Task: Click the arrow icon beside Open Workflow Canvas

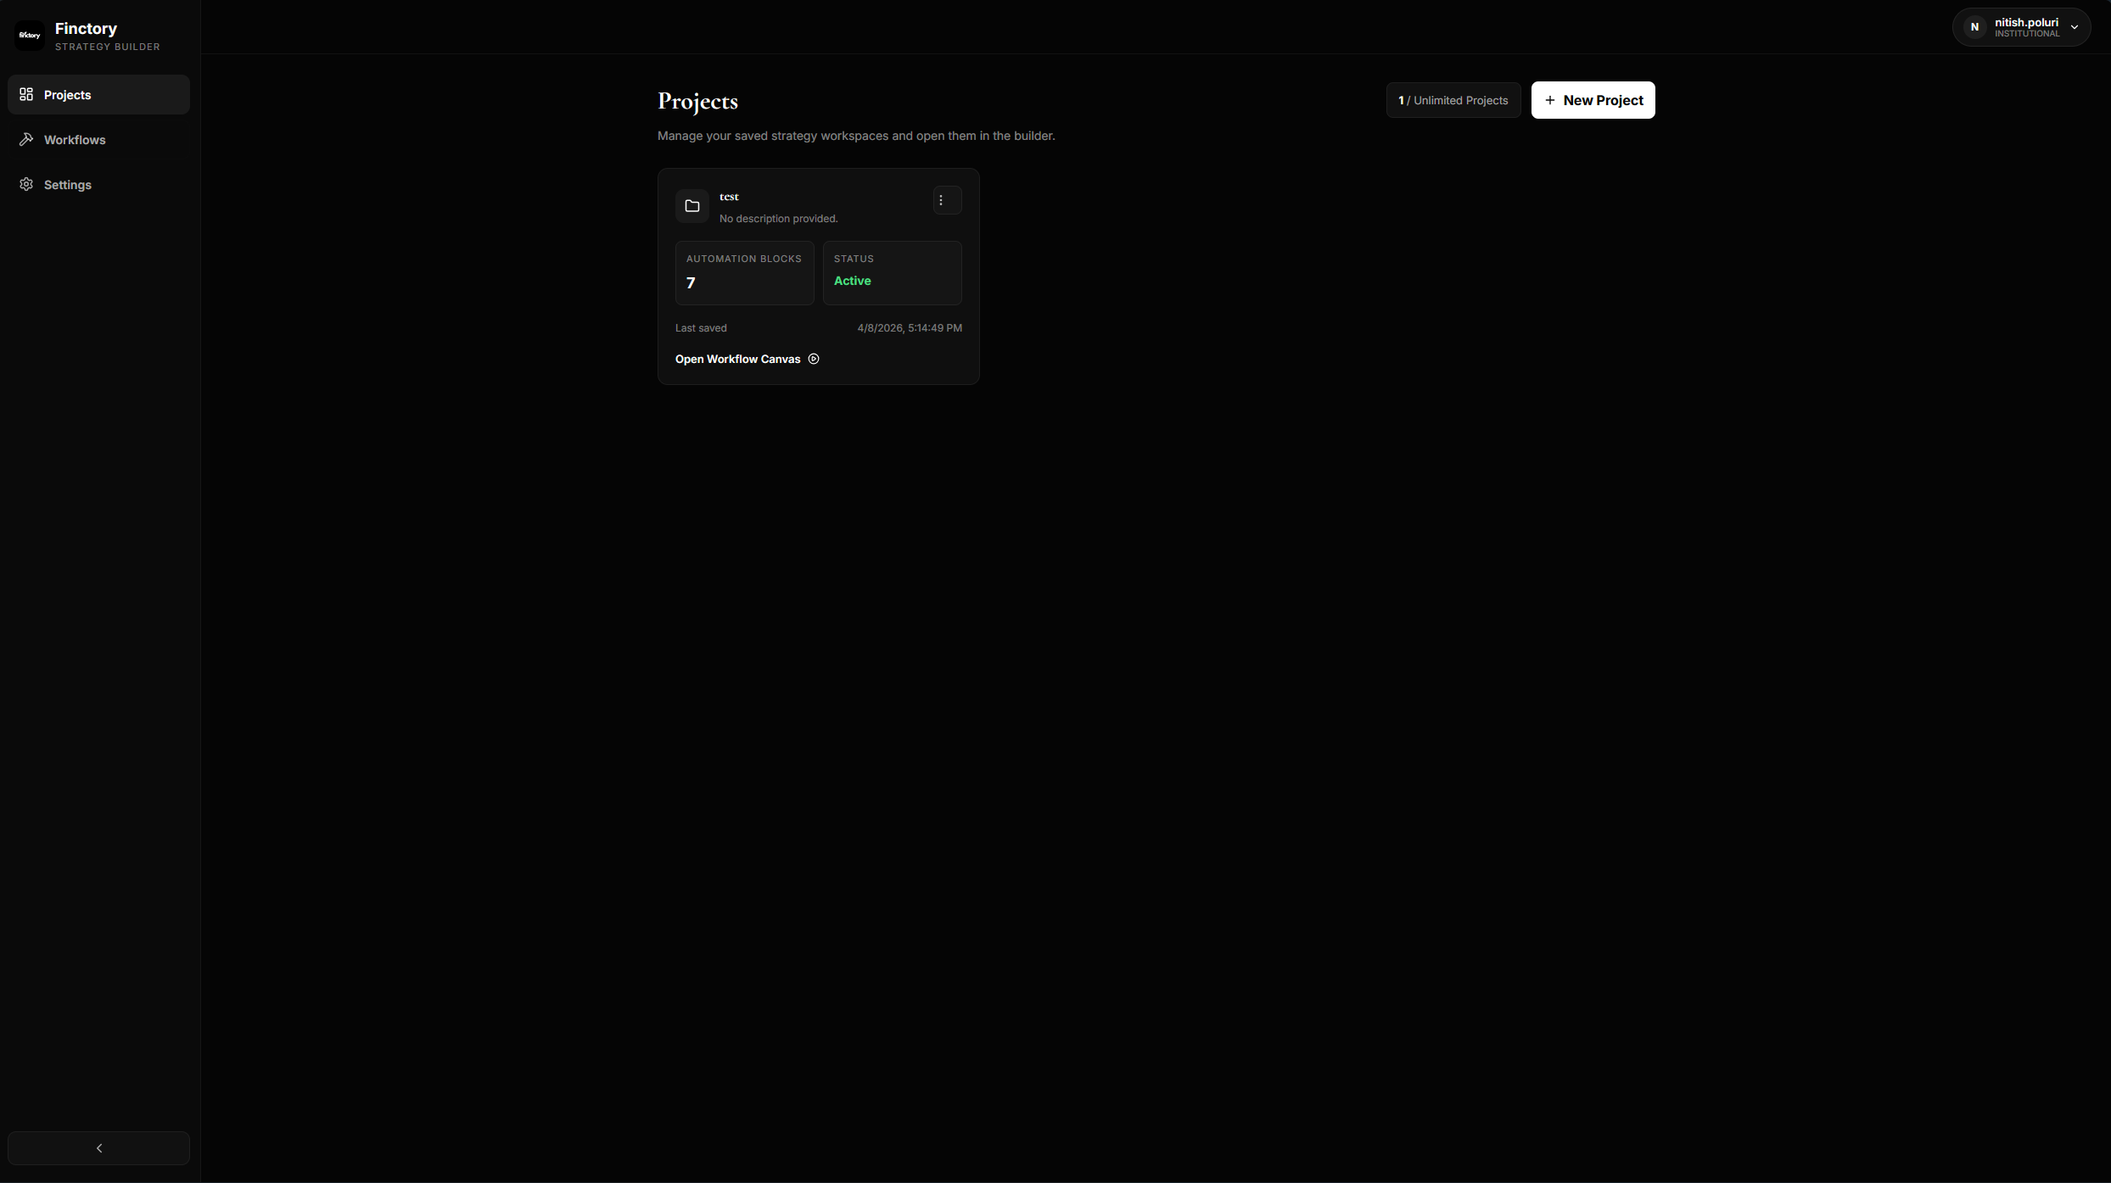Action: (x=814, y=359)
